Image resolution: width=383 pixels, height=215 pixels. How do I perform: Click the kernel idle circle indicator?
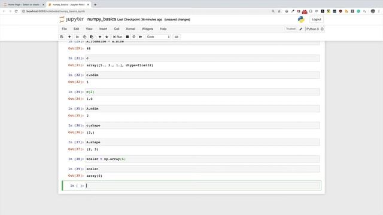click(322, 29)
